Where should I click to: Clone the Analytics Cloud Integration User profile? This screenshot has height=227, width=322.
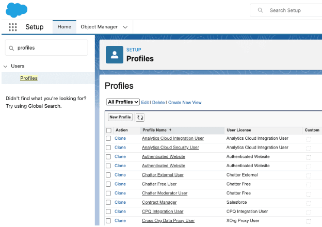[x=120, y=138]
